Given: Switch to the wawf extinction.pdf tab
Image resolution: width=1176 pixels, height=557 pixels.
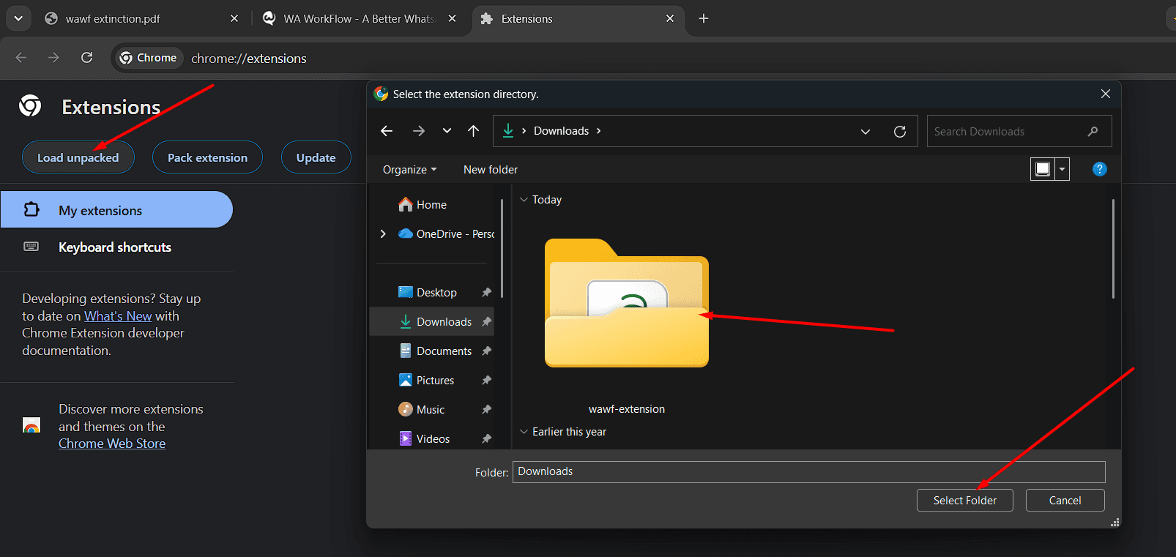Looking at the screenshot, I should coord(113,18).
